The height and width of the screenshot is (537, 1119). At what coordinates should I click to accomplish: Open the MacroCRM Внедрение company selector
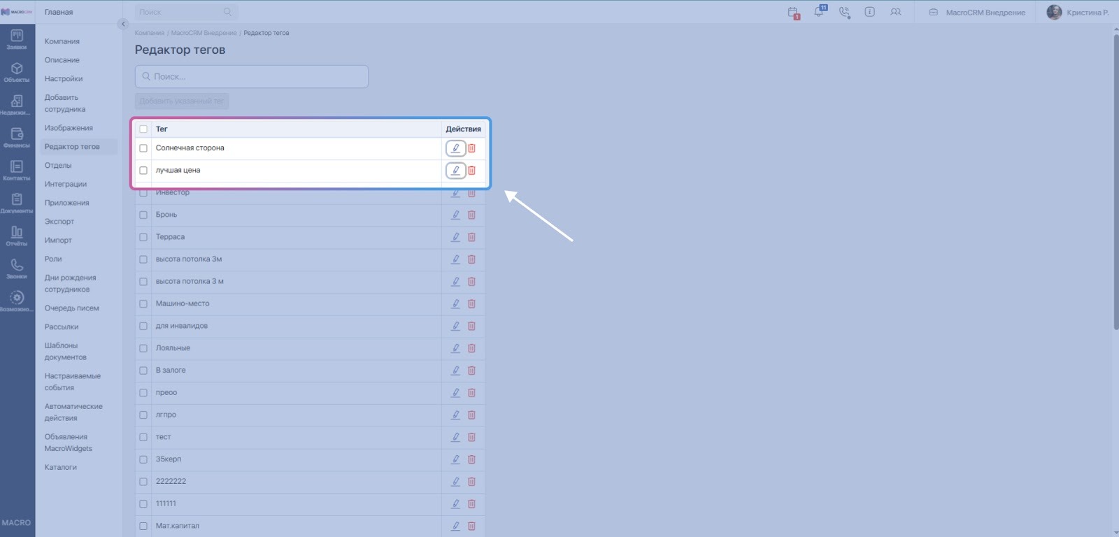[977, 13]
